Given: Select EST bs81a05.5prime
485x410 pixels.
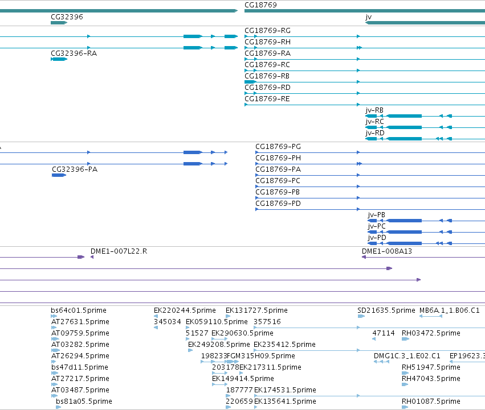Looking at the screenshot, I should 84,401.
